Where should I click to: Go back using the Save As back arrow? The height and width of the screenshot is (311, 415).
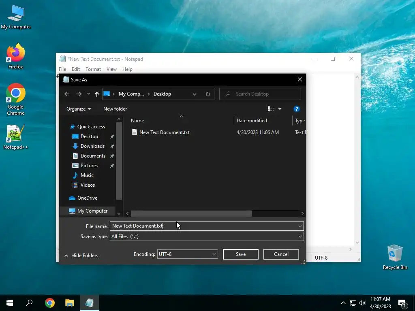(67, 94)
